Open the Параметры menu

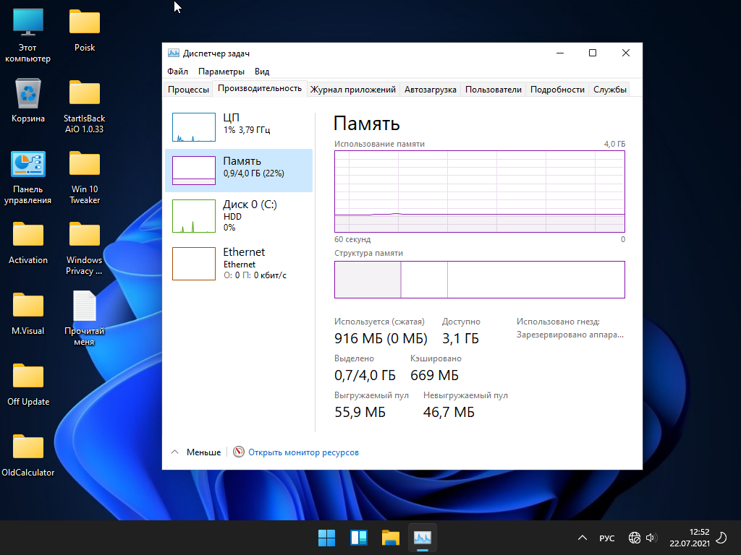click(221, 72)
